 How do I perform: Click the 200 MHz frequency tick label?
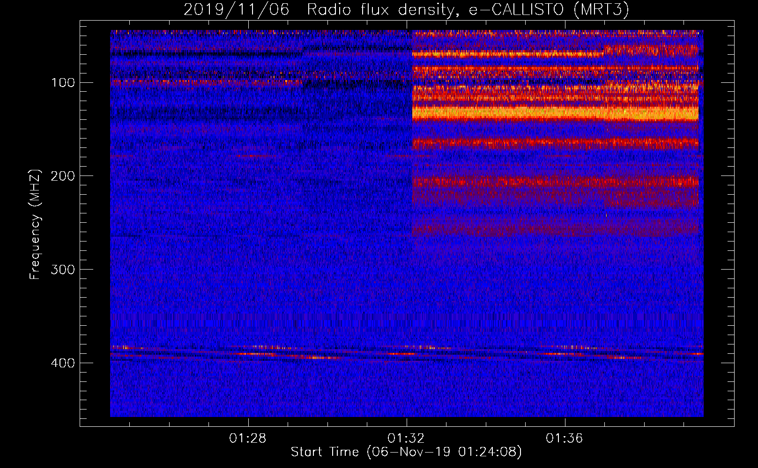point(63,176)
